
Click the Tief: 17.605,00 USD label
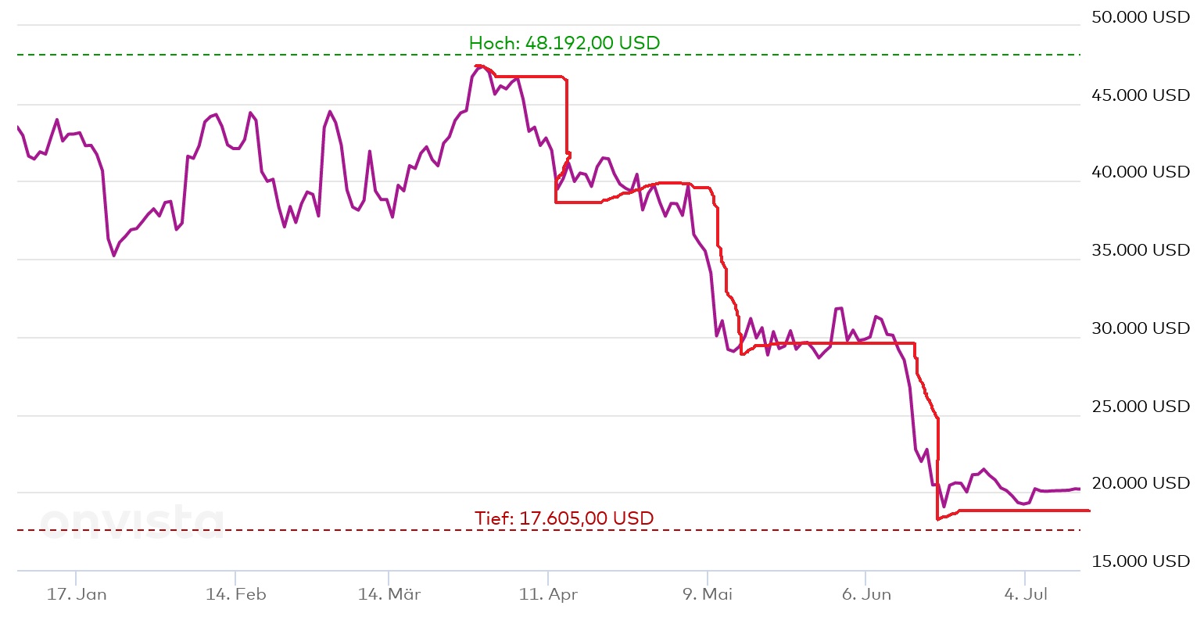[x=564, y=518]
